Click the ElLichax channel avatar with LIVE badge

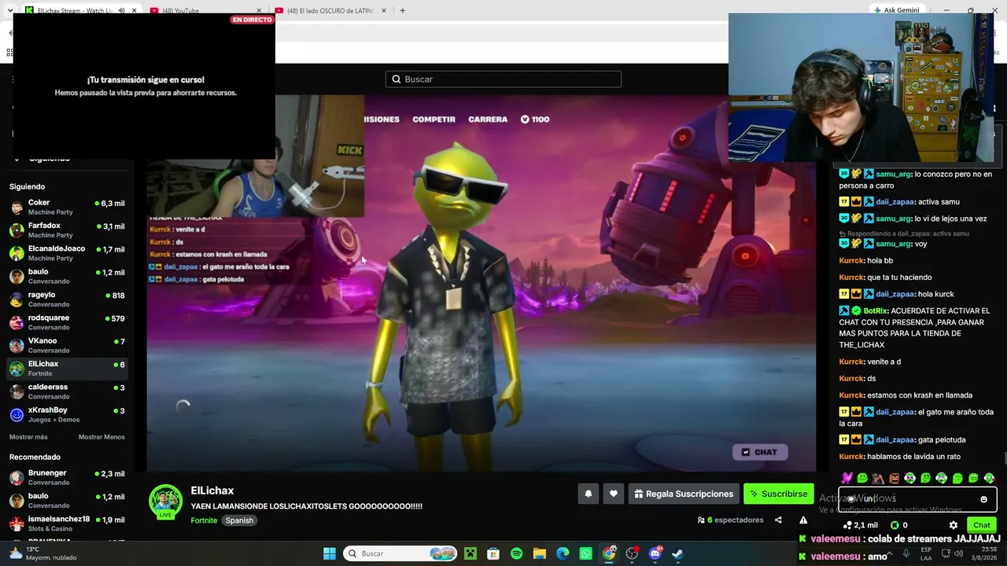coord(165,502)
